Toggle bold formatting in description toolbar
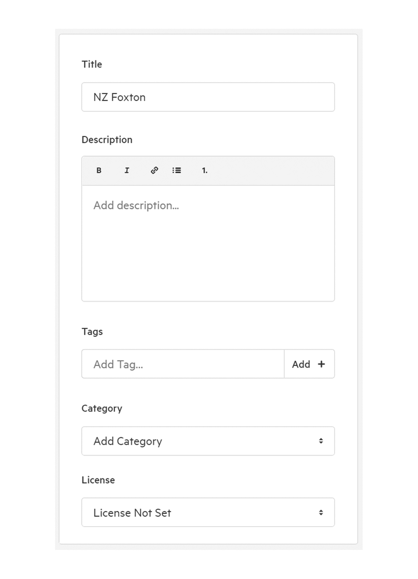 99,171
